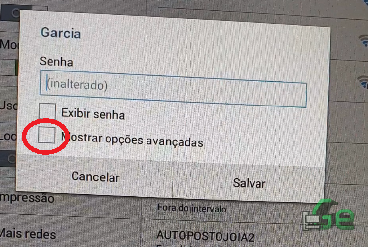Enable the Exibir senha checkbox
Image resolution: width=368 pixels, height=247 pixels.
[x=47, y=111]
